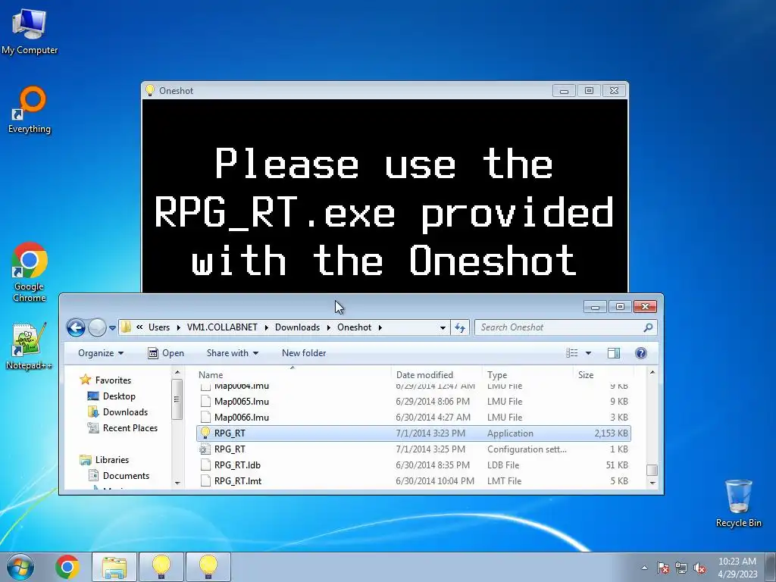This screenshot has height=582, width=776.
Task: Open Explorer help button
Action: point(640,353)
